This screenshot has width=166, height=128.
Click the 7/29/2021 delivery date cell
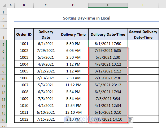click(46, 50)
